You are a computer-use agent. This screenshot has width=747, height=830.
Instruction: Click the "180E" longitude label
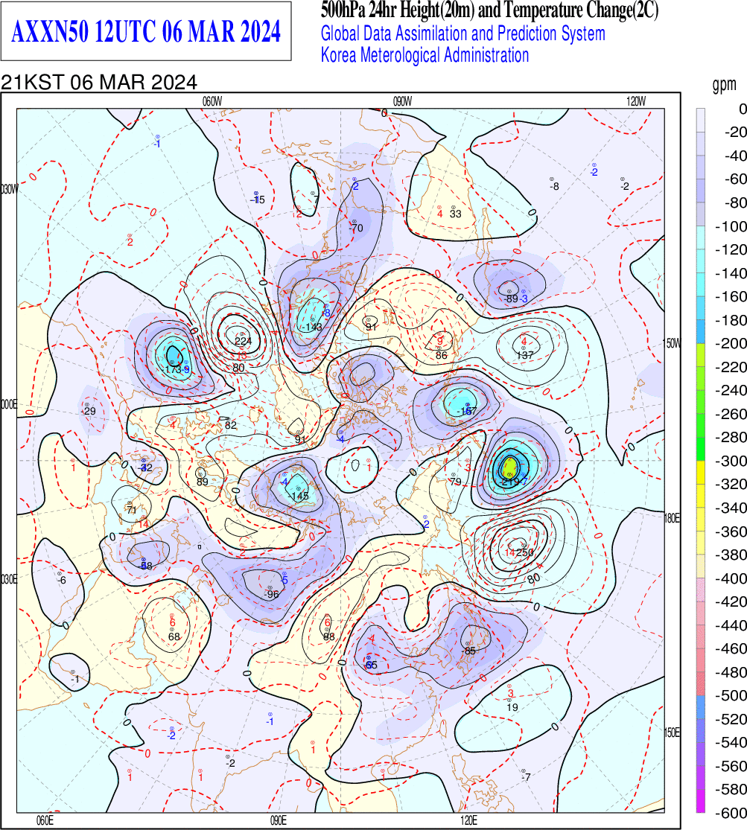(673, 517)
